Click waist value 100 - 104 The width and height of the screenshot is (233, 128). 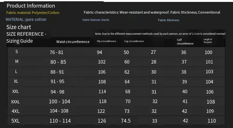tap(60, 101)
